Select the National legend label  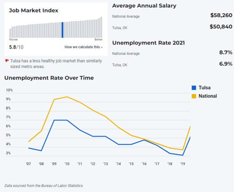[x=208, y=96]
